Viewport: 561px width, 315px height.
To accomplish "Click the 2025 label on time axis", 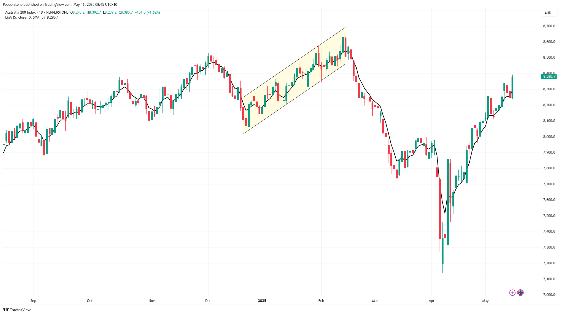I will click(x=262, y=301).
